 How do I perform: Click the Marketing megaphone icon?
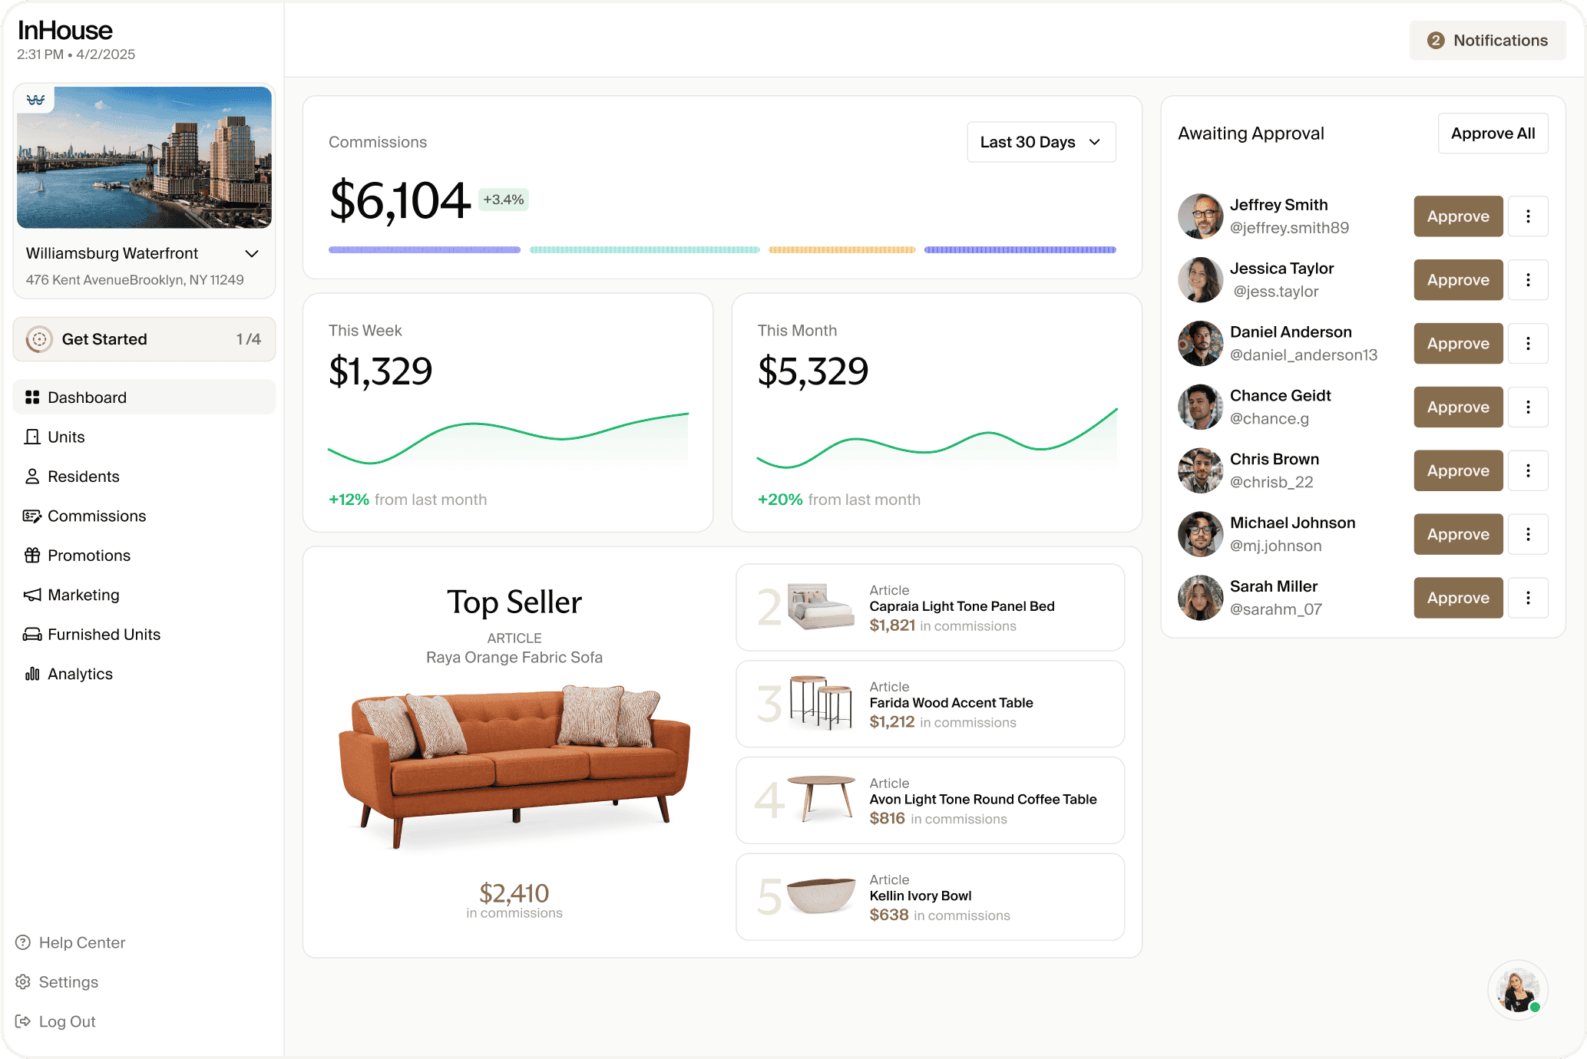coord(31,595)
